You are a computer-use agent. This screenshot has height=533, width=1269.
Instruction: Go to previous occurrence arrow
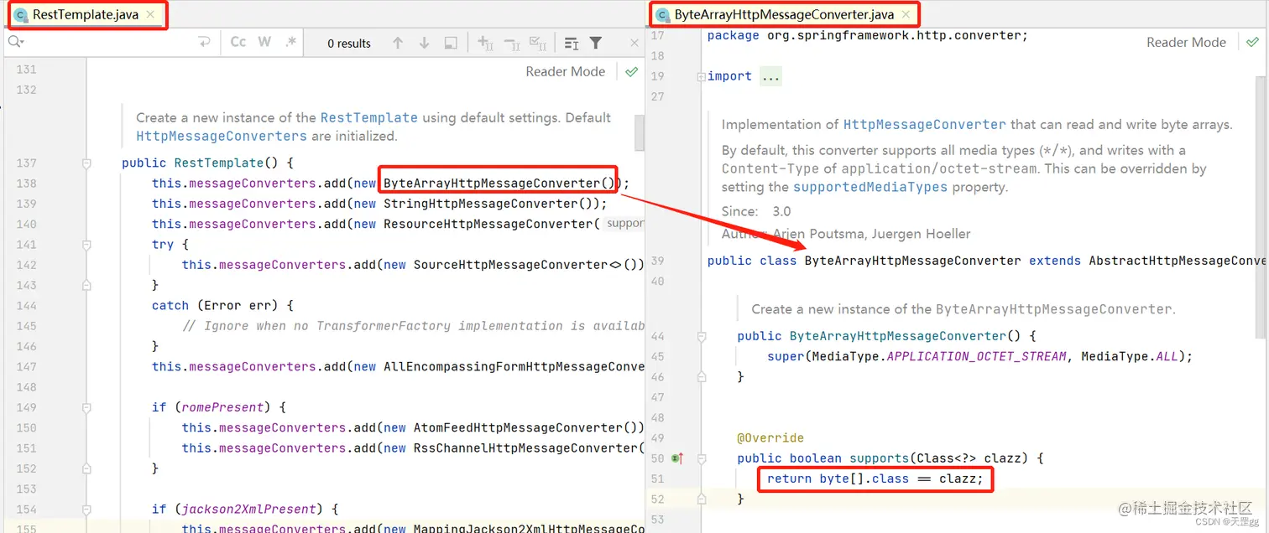(398, 43)
